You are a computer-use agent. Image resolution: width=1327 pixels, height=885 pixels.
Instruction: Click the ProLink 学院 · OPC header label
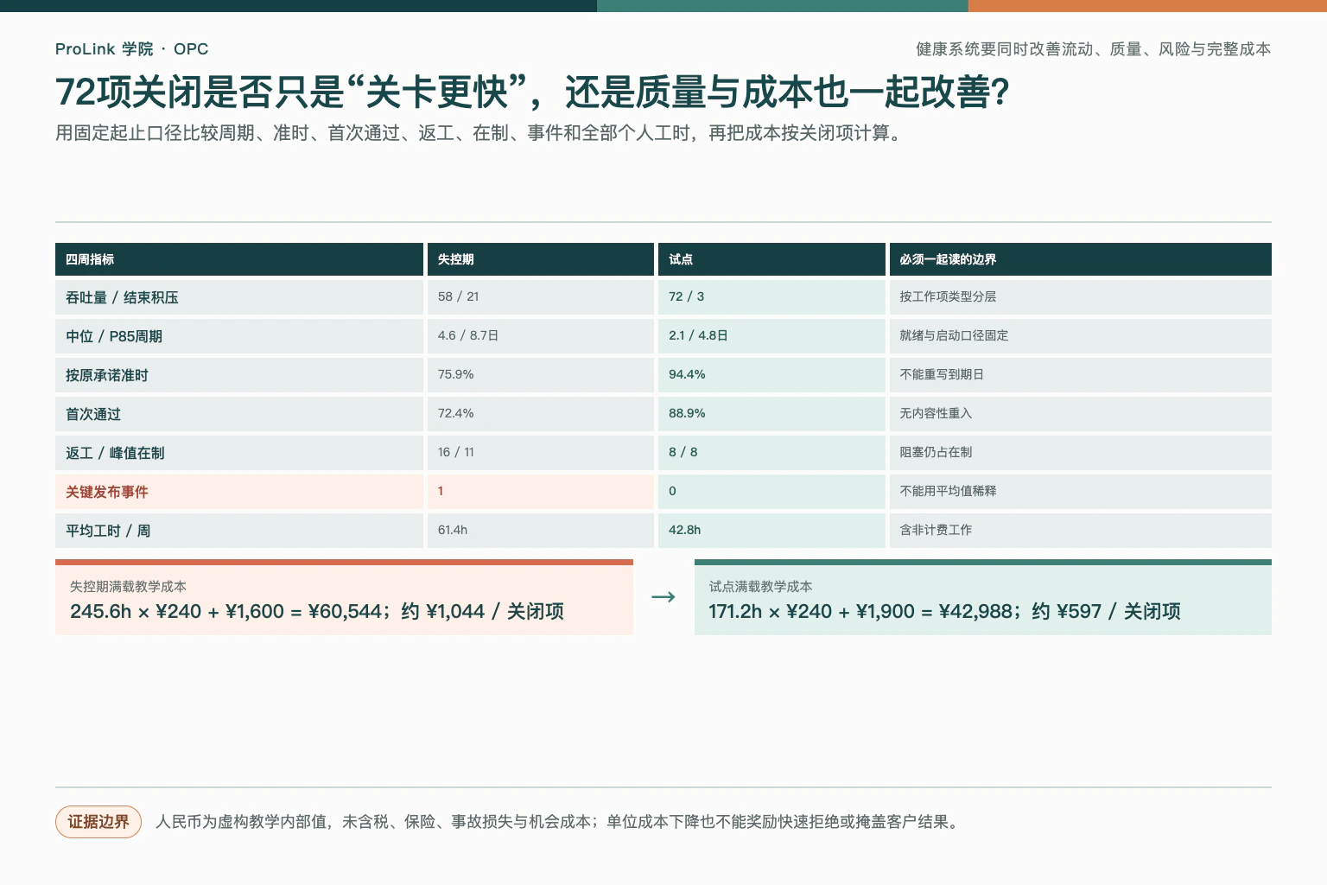[131, 49]
